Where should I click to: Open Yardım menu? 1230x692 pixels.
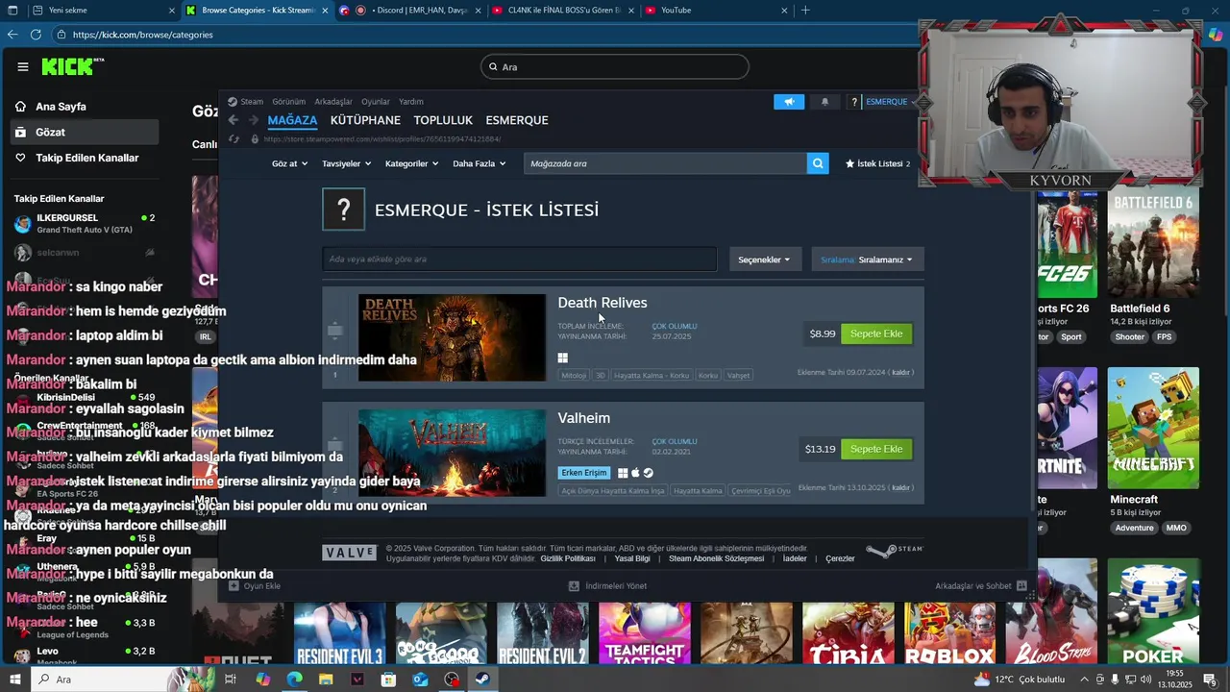tap(411, 102)
